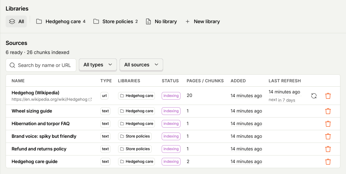The image size is (346, 174).
Task: Click the NAME column header
Action: (18, 81)
